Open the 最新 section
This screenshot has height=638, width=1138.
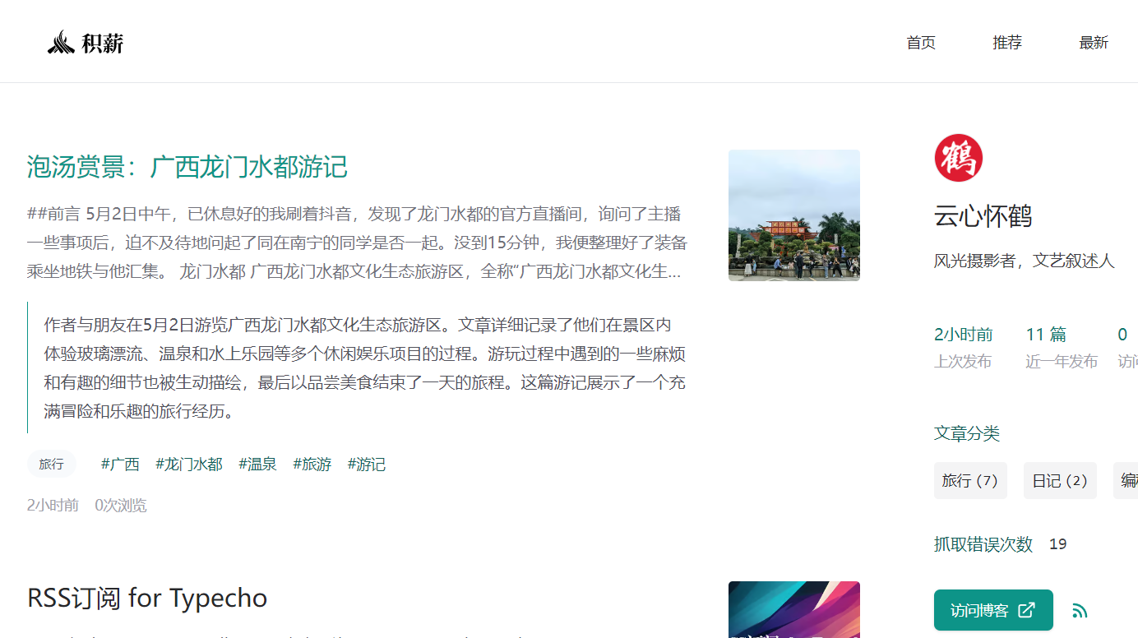pyautogui.click(x=1094, y=42)
